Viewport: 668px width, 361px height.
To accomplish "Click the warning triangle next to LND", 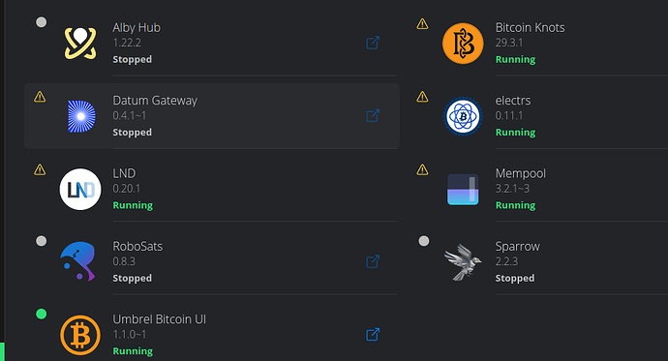I will [40, 170].
